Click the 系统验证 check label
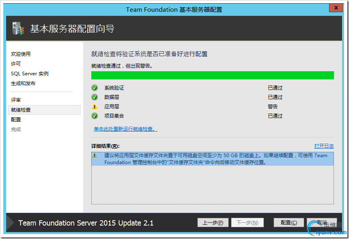 click(114, 88)
